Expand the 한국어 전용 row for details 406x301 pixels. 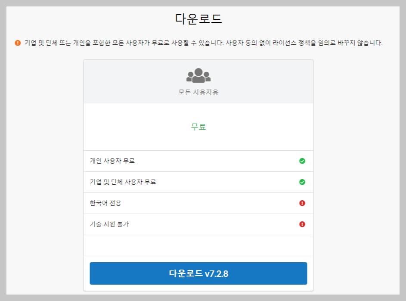pyautogui.click(x=198, y=203)
